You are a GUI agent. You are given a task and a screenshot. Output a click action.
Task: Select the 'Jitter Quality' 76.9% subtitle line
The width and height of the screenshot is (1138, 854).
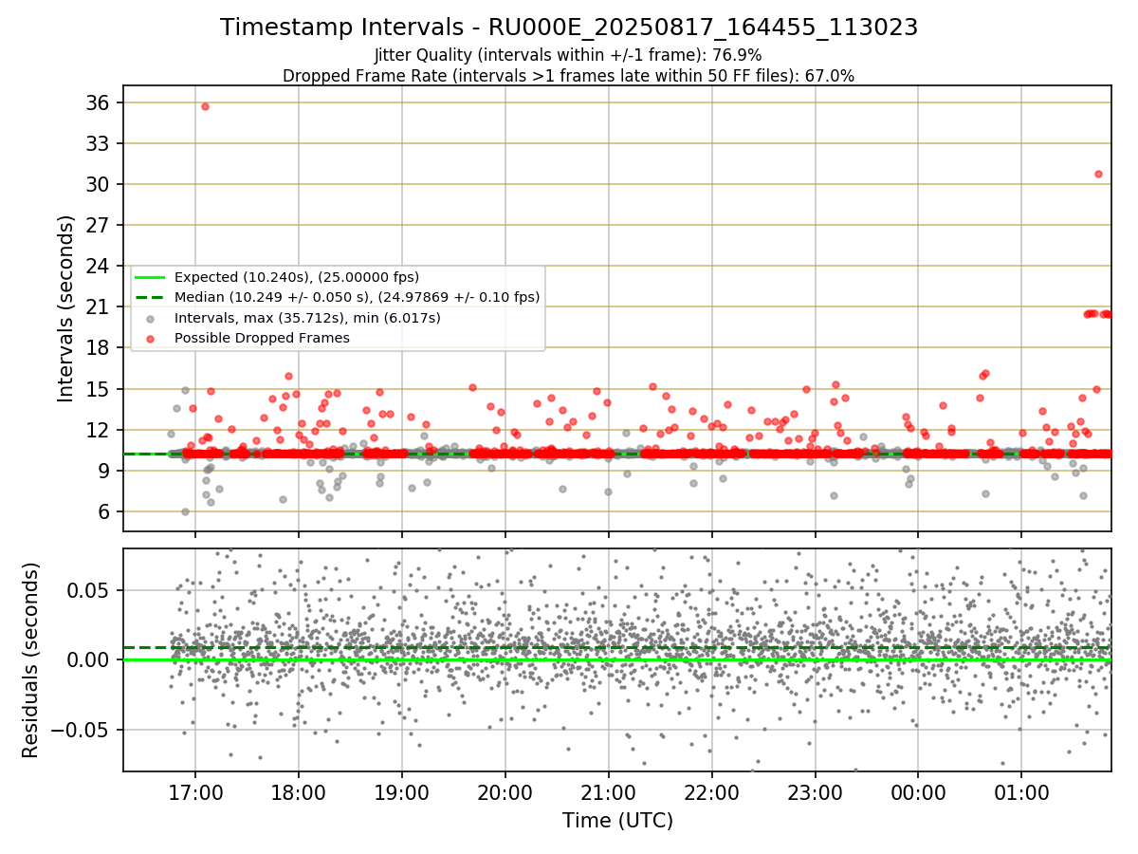[x=569, y=55]
